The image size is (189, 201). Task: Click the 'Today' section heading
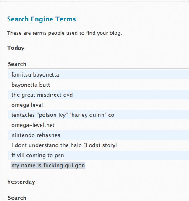(16, 48)
